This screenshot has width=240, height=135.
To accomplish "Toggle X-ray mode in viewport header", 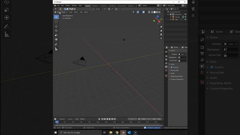I will click(149, 12).
